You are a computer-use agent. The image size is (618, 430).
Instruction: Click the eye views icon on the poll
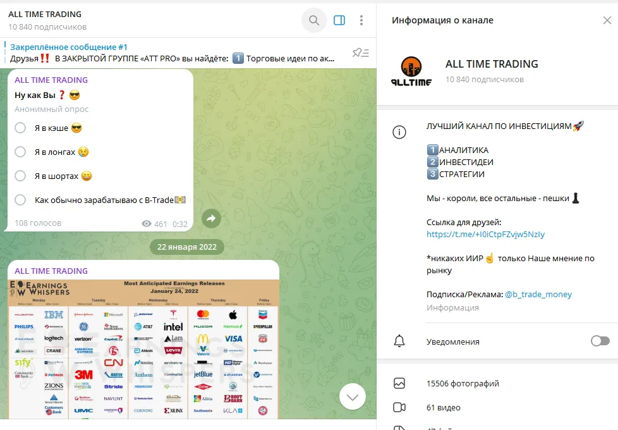146,224
